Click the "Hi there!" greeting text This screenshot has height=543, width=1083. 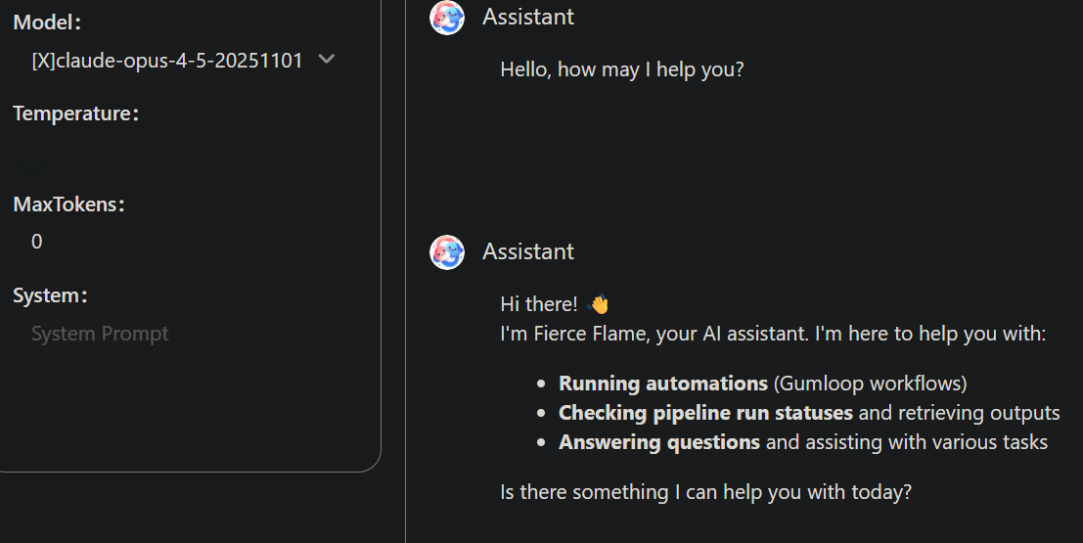pos(539,304)
